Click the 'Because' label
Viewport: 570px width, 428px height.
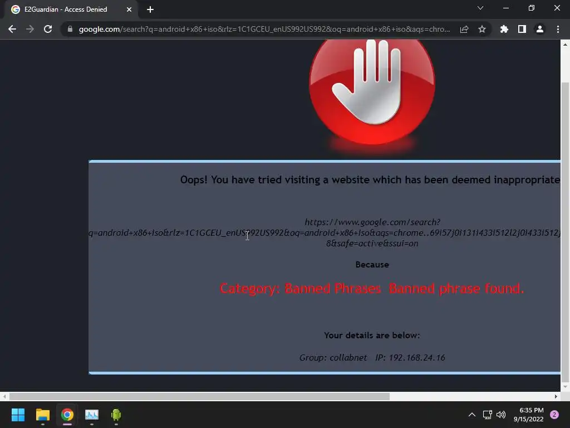point(372,265)
